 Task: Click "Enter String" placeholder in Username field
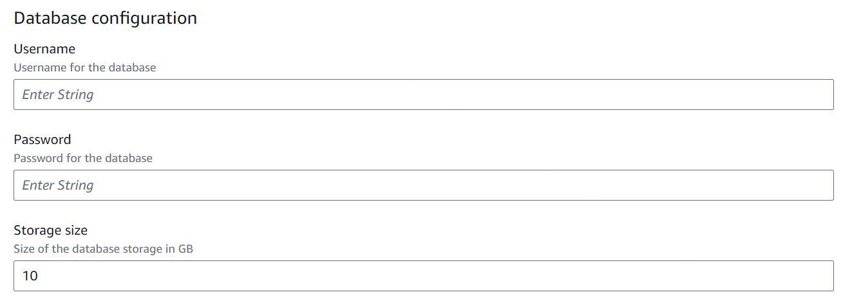[x=58, y=95]
